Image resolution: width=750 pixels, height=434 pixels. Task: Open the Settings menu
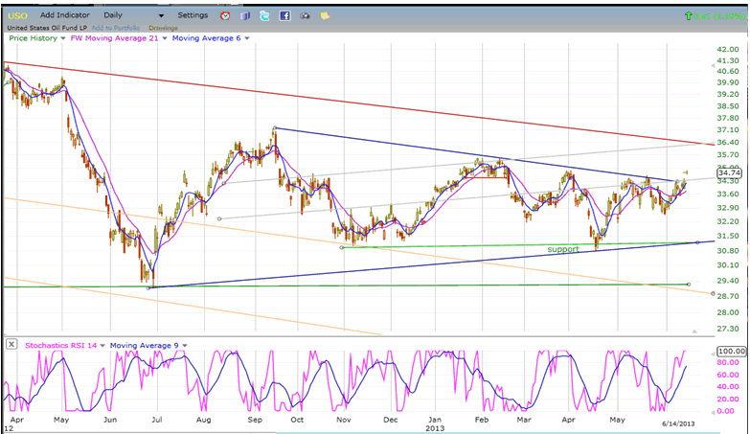coord(193,15)
